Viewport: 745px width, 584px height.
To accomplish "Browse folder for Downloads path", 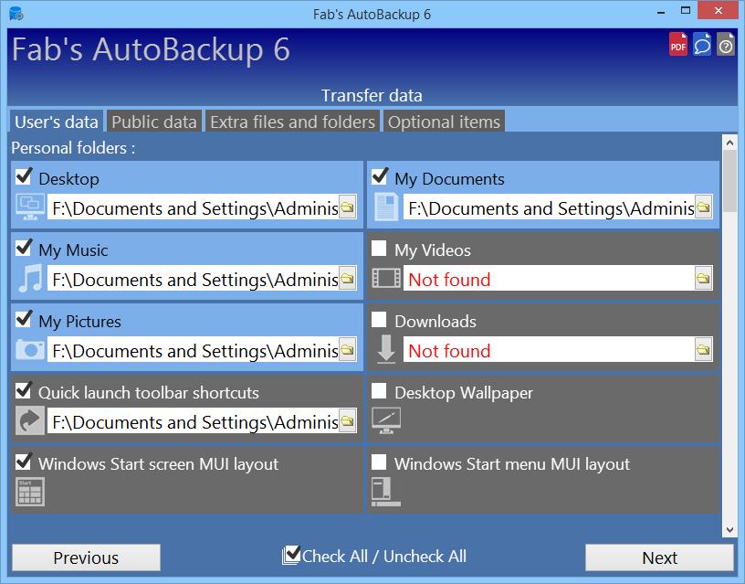I will tap(704, 349).
